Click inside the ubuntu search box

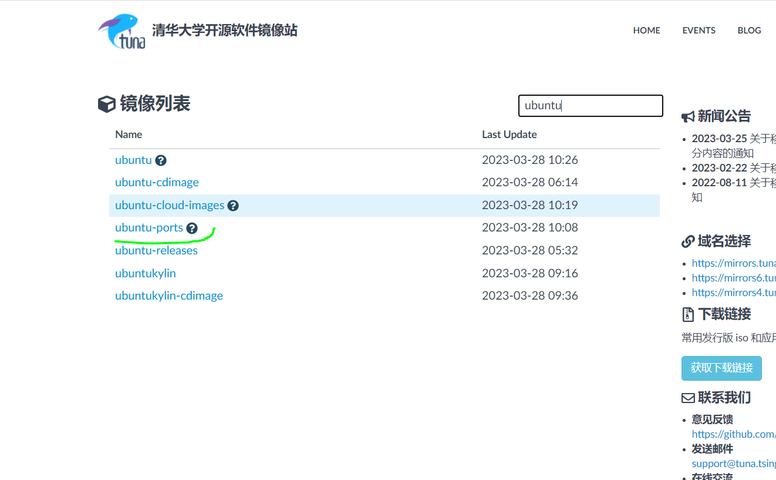click(590, 106)
